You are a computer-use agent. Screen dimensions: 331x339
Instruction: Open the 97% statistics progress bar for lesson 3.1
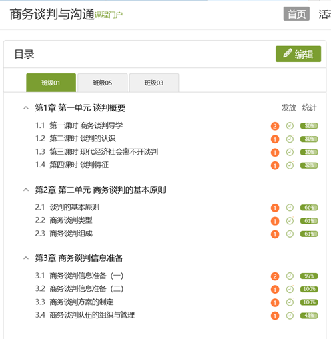coord(309,276)
